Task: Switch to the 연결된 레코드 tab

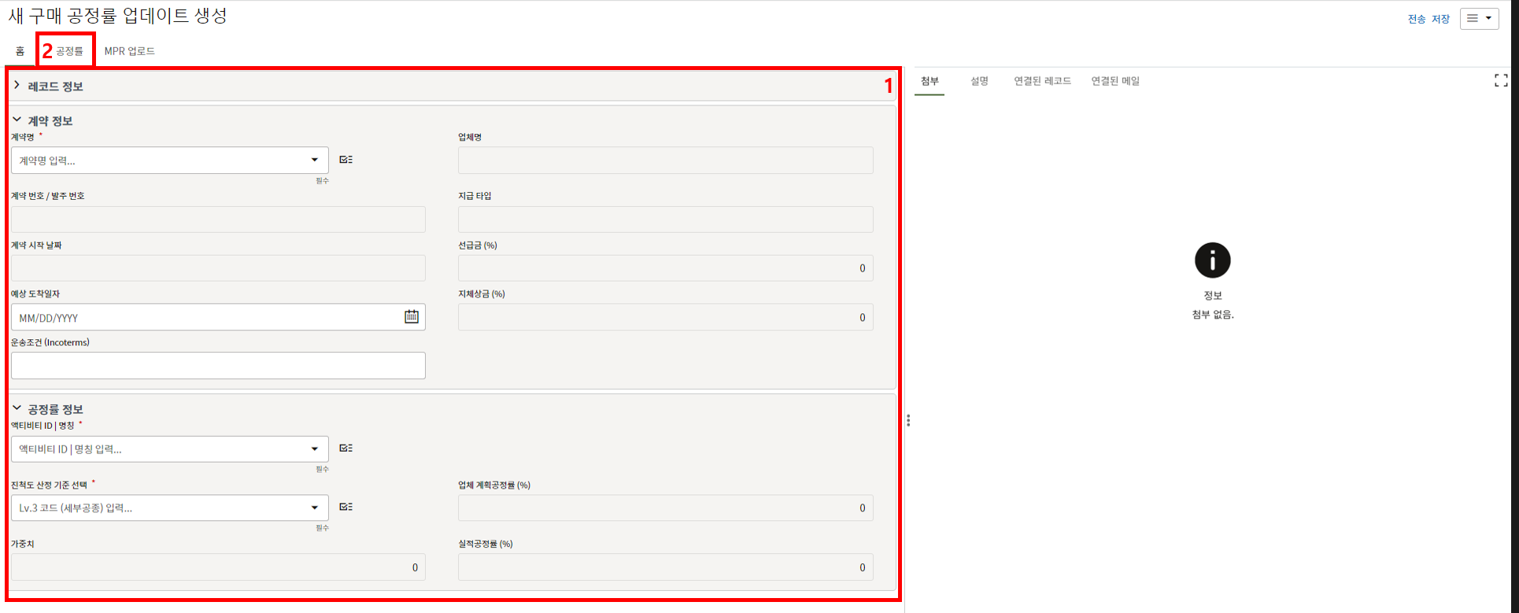Action: pyautogui.click(x=1042, y=81)
